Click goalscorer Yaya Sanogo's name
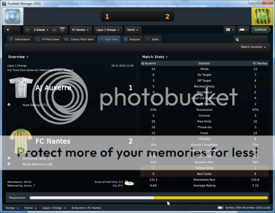The height and width of the screenshot is (213, 275). click(x=35, y=105)
